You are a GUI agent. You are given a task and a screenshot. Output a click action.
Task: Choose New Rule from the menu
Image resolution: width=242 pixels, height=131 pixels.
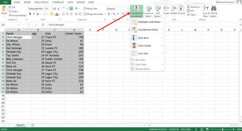(x=147, y=60)
